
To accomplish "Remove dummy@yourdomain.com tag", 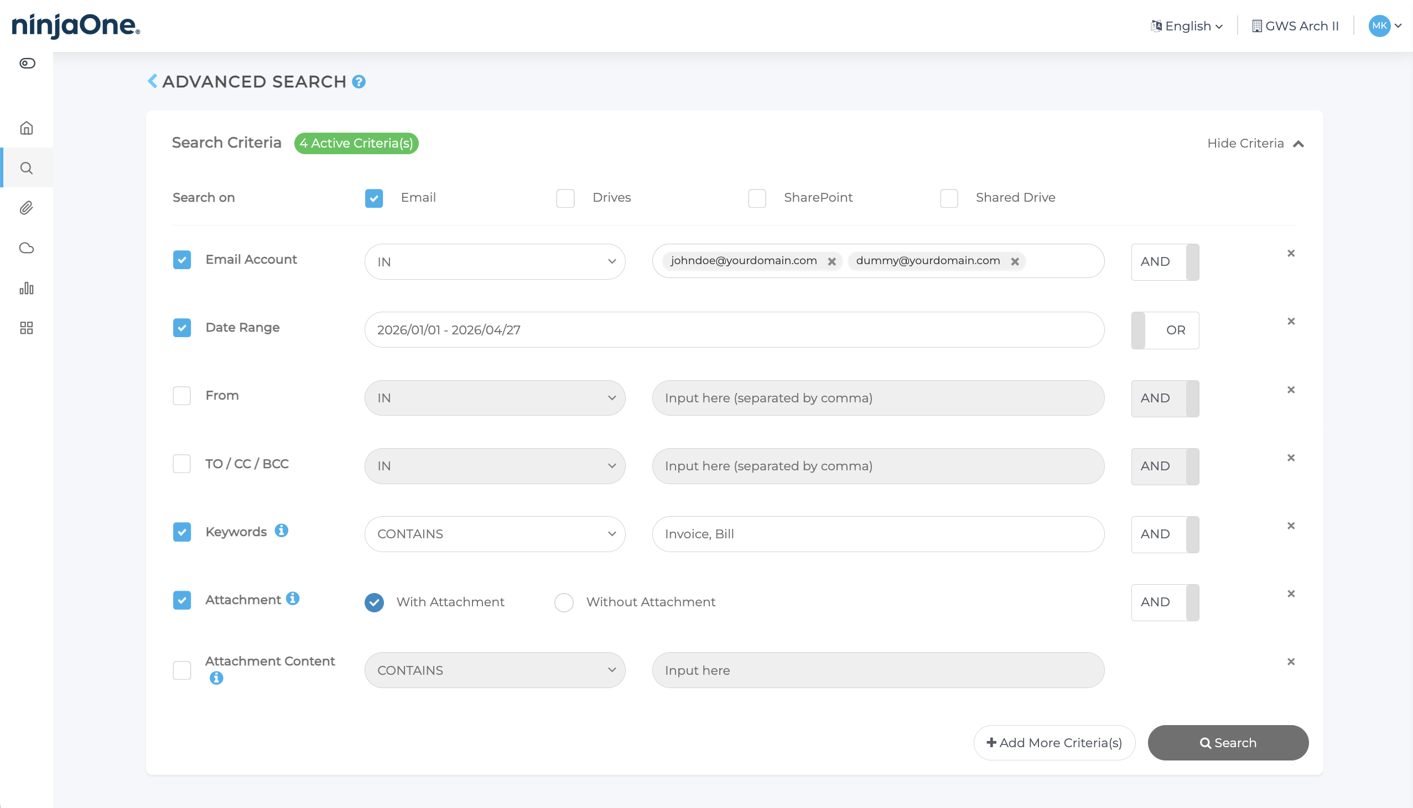I will coord(1015,261).
